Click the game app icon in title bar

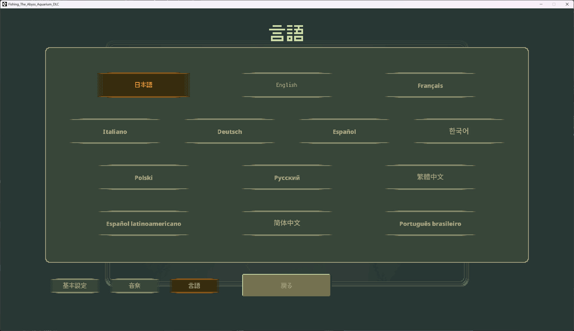[4, 4]
